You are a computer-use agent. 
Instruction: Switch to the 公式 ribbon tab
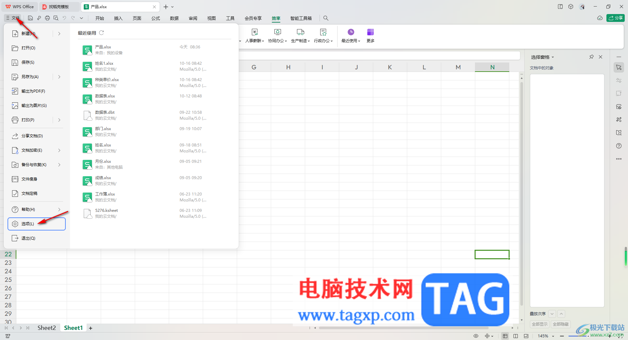click(x=156, y=18)
